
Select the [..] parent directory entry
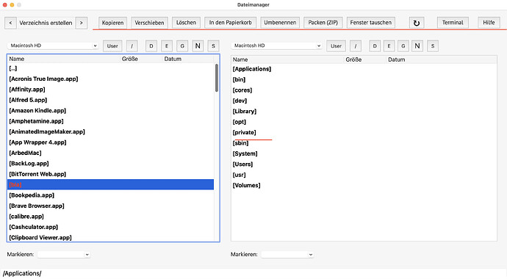point(110,68)
